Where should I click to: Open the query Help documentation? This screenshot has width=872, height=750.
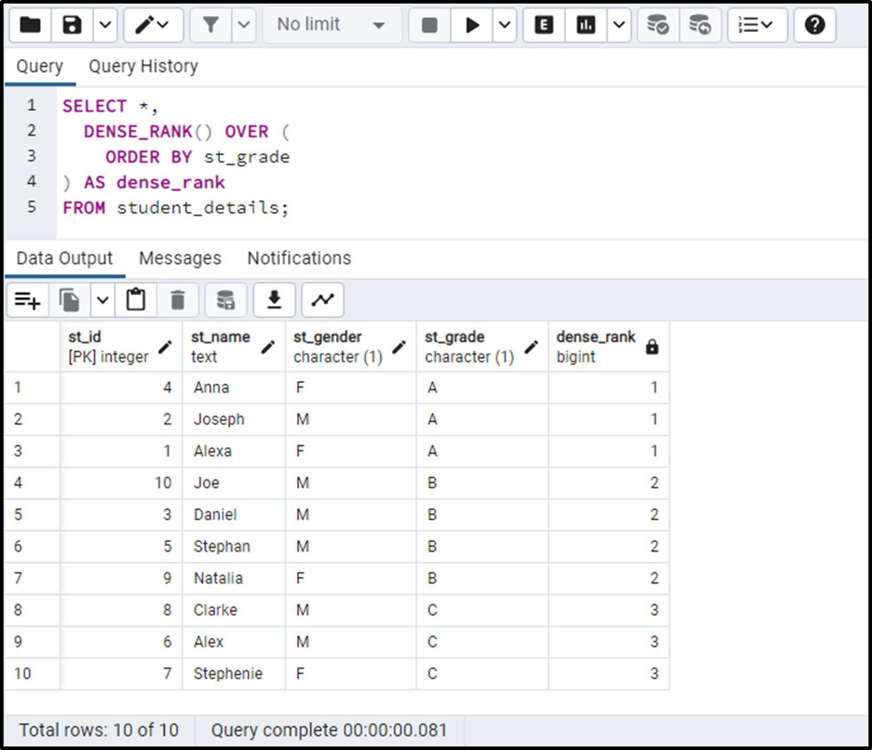pyautogui.click(x=813, y=25)
